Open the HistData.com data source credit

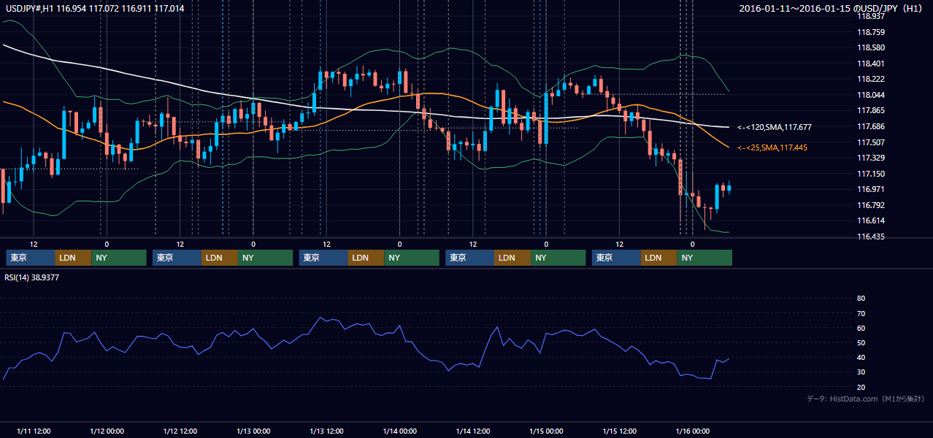866,399
